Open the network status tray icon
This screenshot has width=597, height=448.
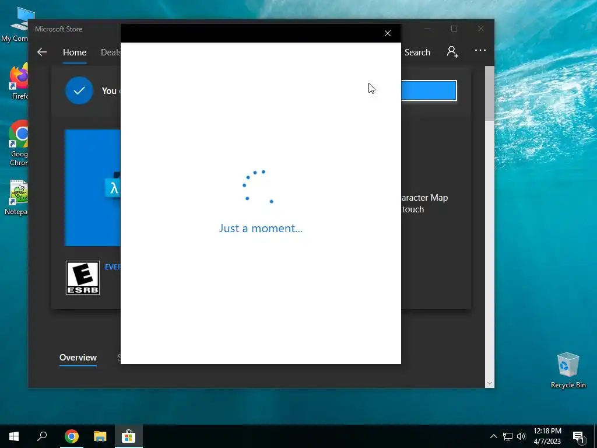(x=508, y=436)
